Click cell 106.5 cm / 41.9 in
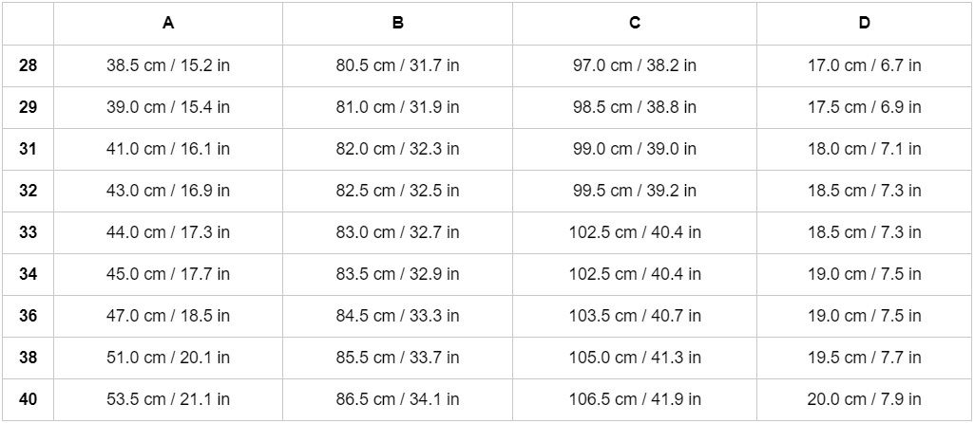The image size is (974, 423). (634, 399)
